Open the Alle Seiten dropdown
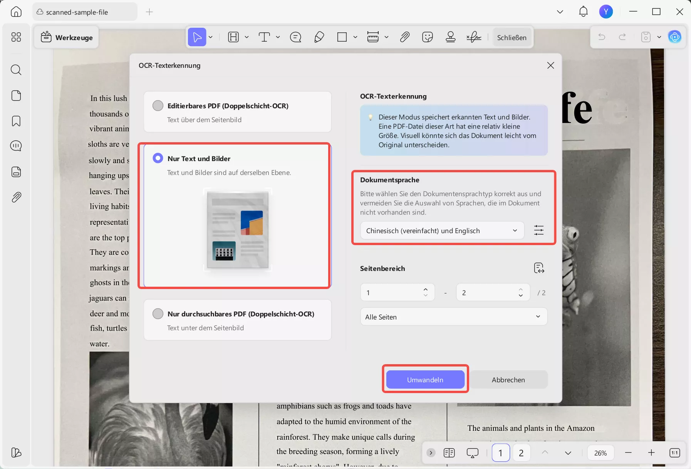Image resolution: width=691 pixels, height=469 pixels. pos(454,317)
